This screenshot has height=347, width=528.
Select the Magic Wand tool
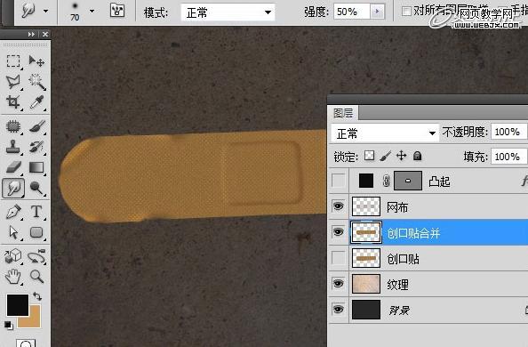click(x=36, y=82)
